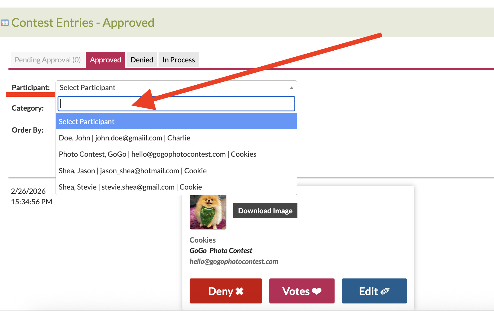Choose the highlighted Select Participant option
This screenshot has height=311, width=494.
(176, 121)
